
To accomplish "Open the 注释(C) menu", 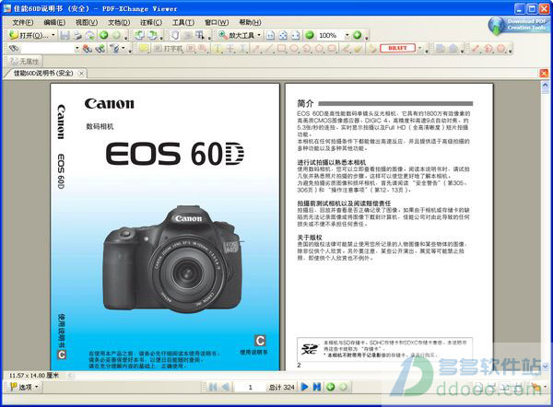I will [x=151, y=22].
